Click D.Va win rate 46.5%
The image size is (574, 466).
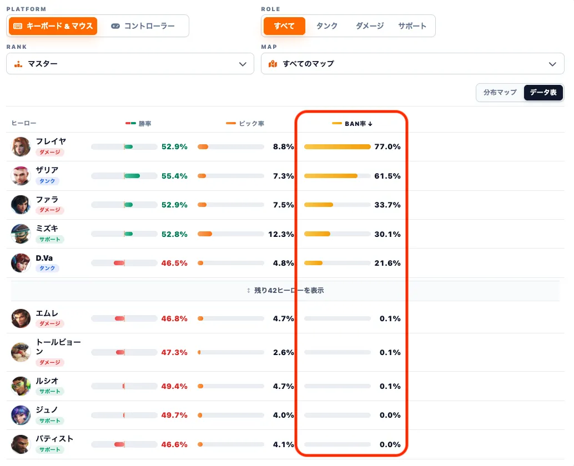(x=174, y=263)
